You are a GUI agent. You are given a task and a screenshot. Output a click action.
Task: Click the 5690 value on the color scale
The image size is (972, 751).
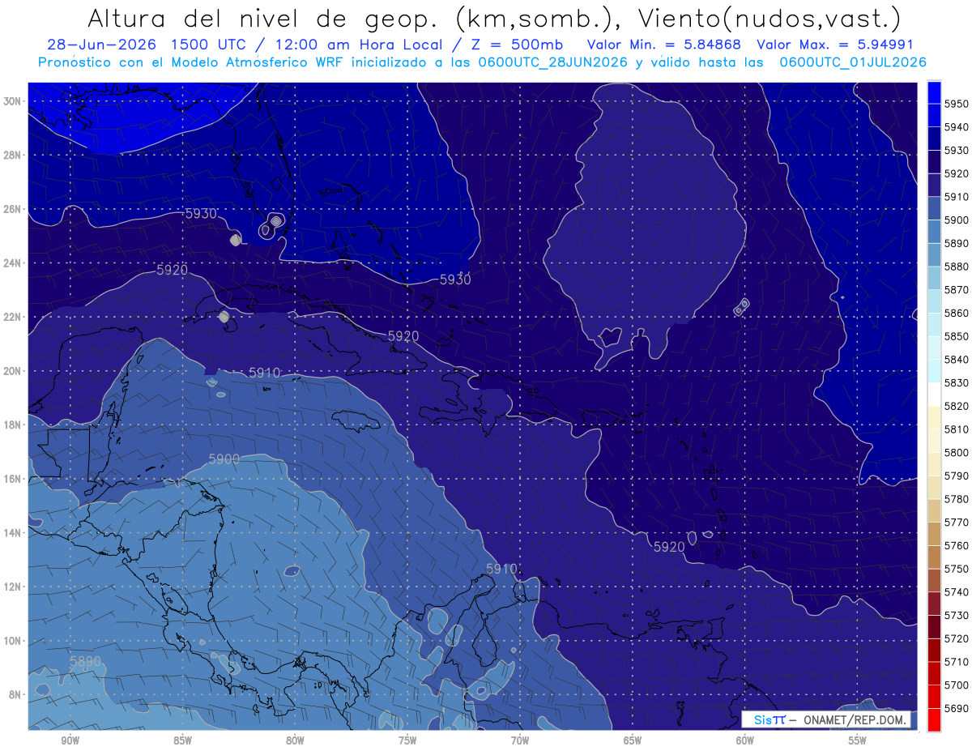tap(957, 708)
